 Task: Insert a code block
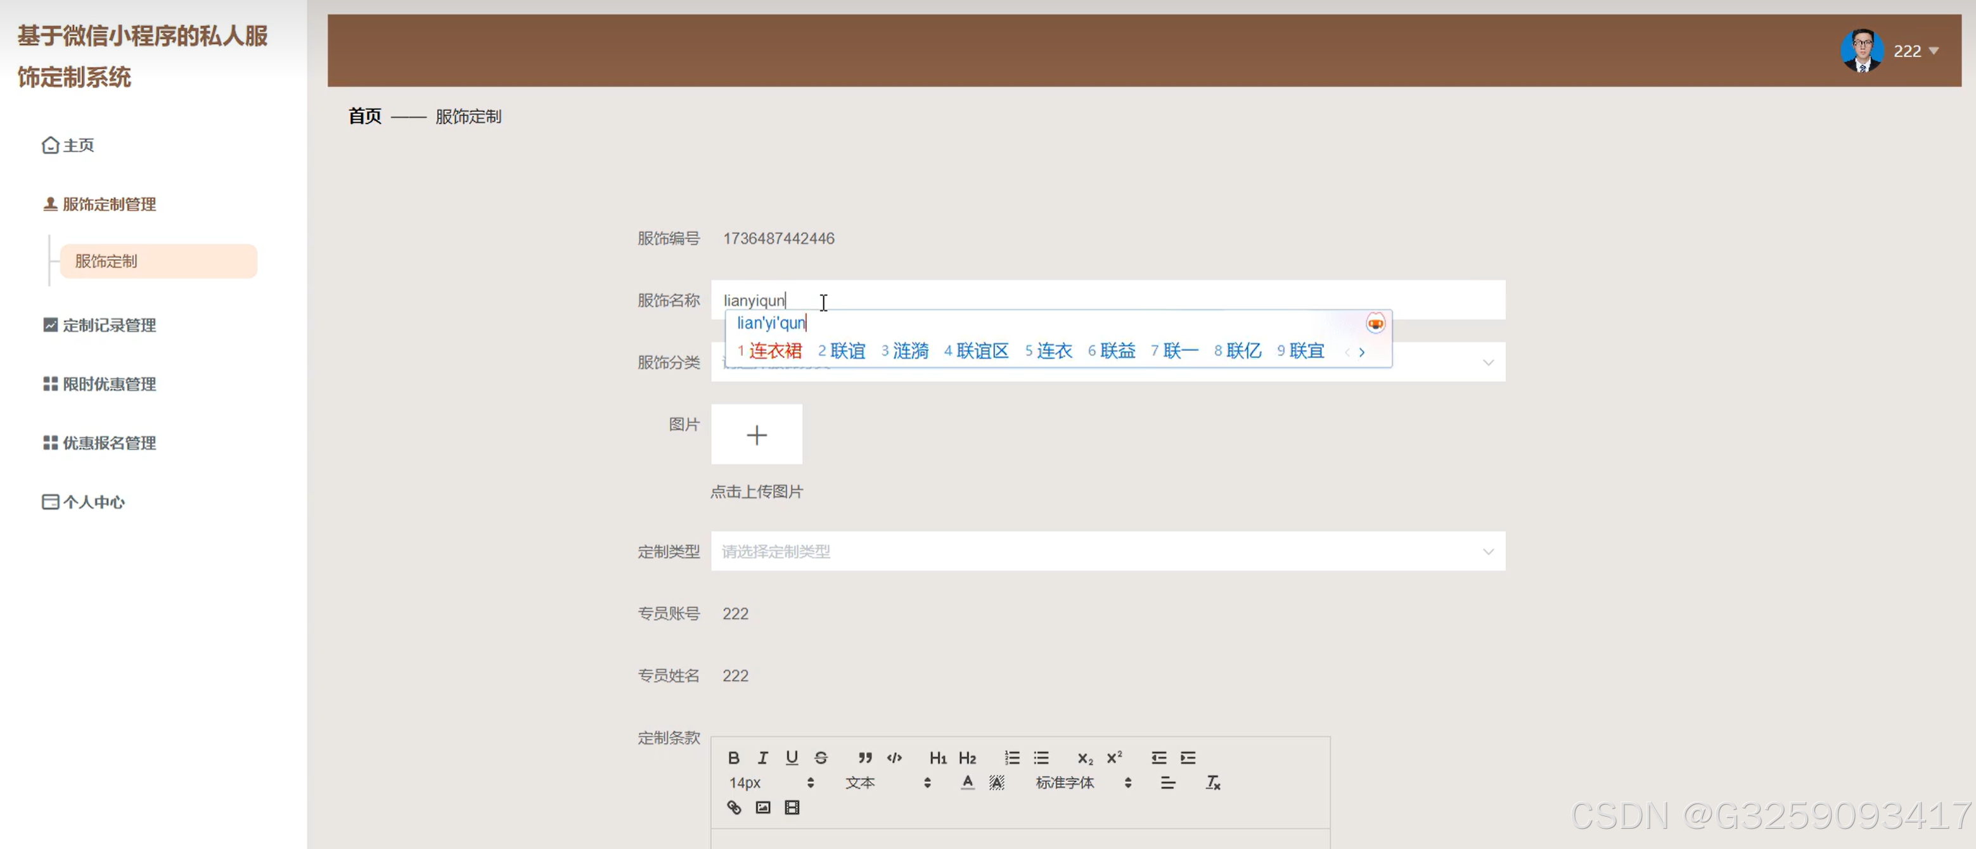(x=894, y=758)
